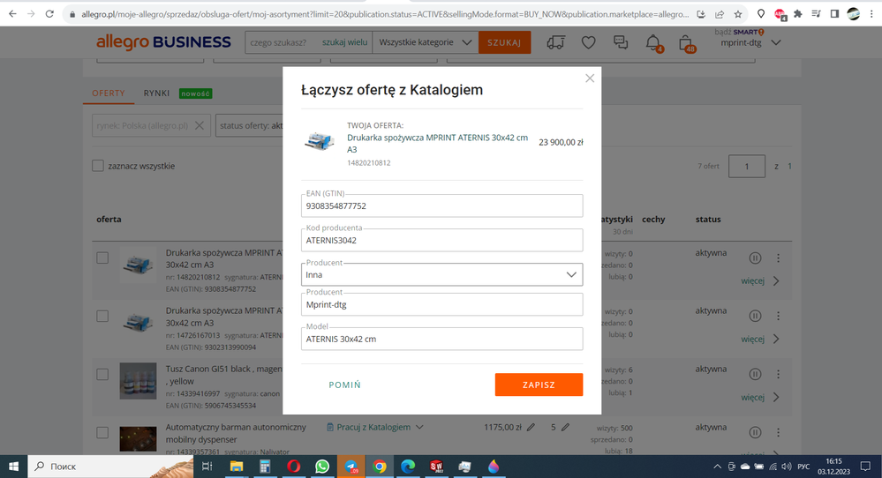Image resolution: width=882 pixels, height=478 pixels.
Task: Reload the browser page
Action: click(x=49, y=14)
